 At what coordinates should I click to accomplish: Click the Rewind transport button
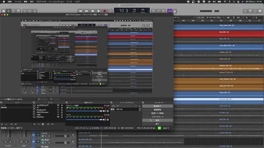[80, 11]
